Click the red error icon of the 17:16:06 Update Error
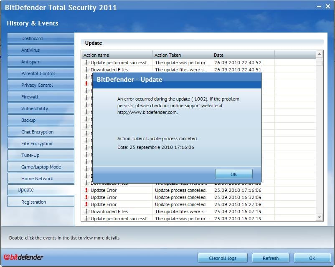The image size is (335, 267). [86, 190]
